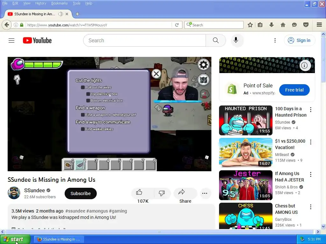Click the #ssundee hashtag
Image resolution: width=326 pixels, height=244 pixels.
[75, 211]
